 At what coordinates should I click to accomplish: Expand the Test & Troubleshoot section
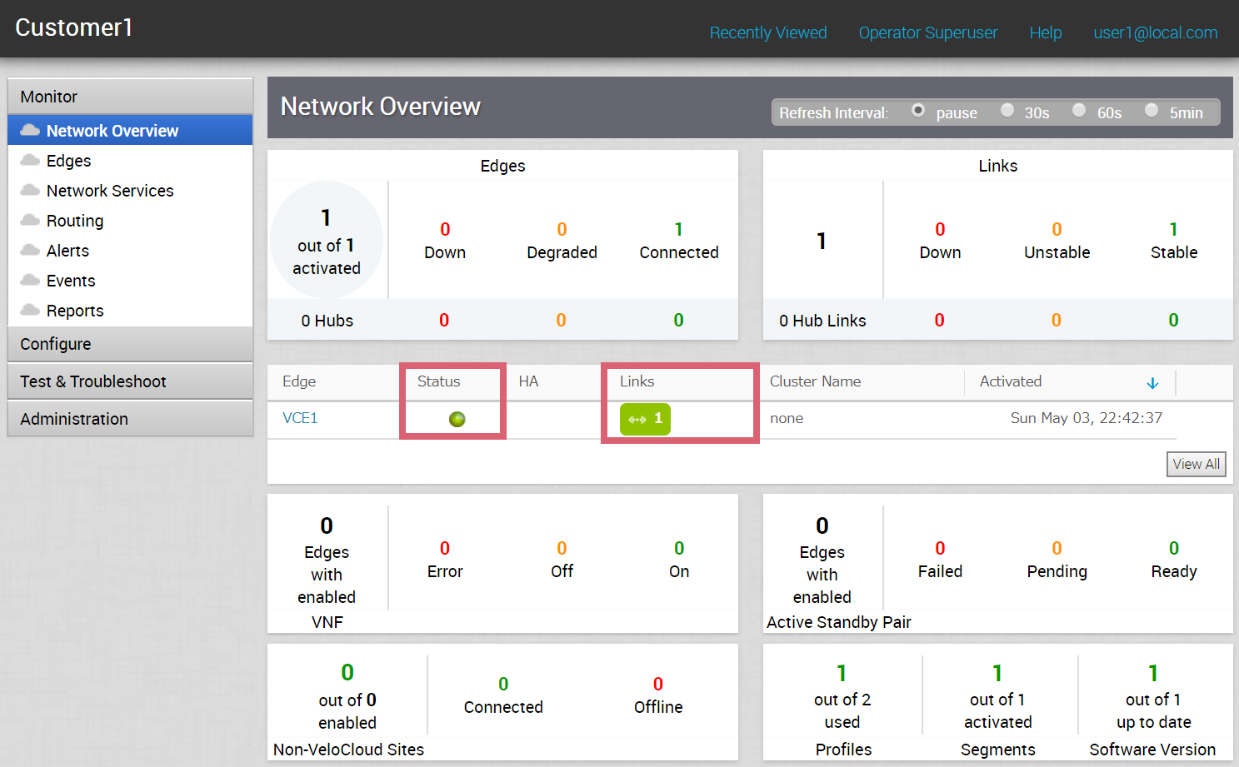click(130, 381)
